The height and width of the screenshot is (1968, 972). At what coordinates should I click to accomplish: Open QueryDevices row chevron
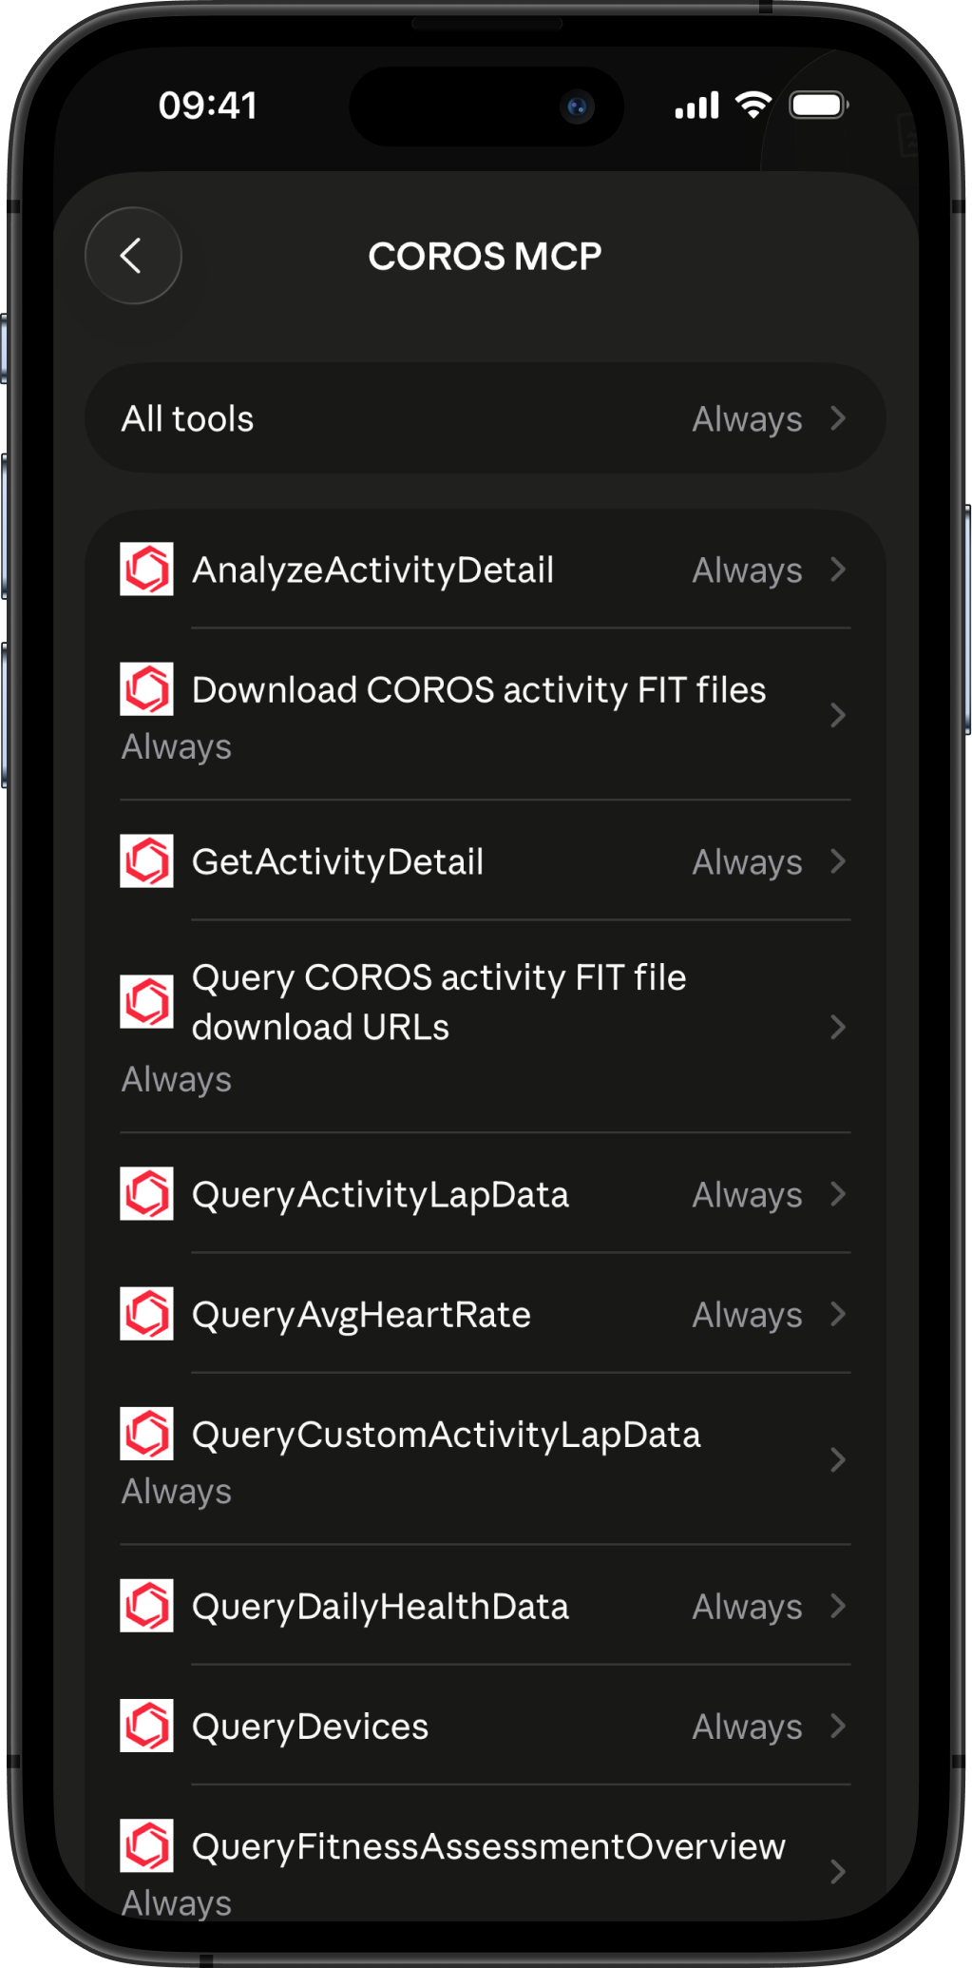pos(838,1726)
